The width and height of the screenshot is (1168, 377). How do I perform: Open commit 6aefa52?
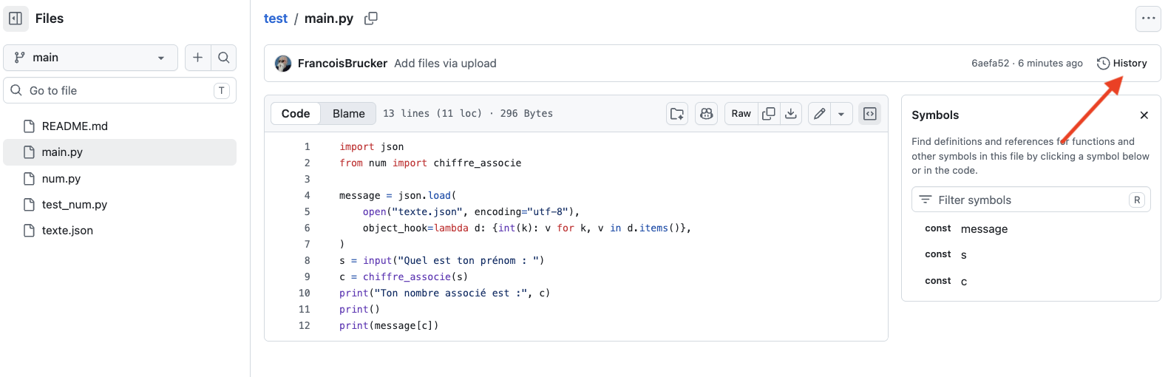click(x=990, y=64)
